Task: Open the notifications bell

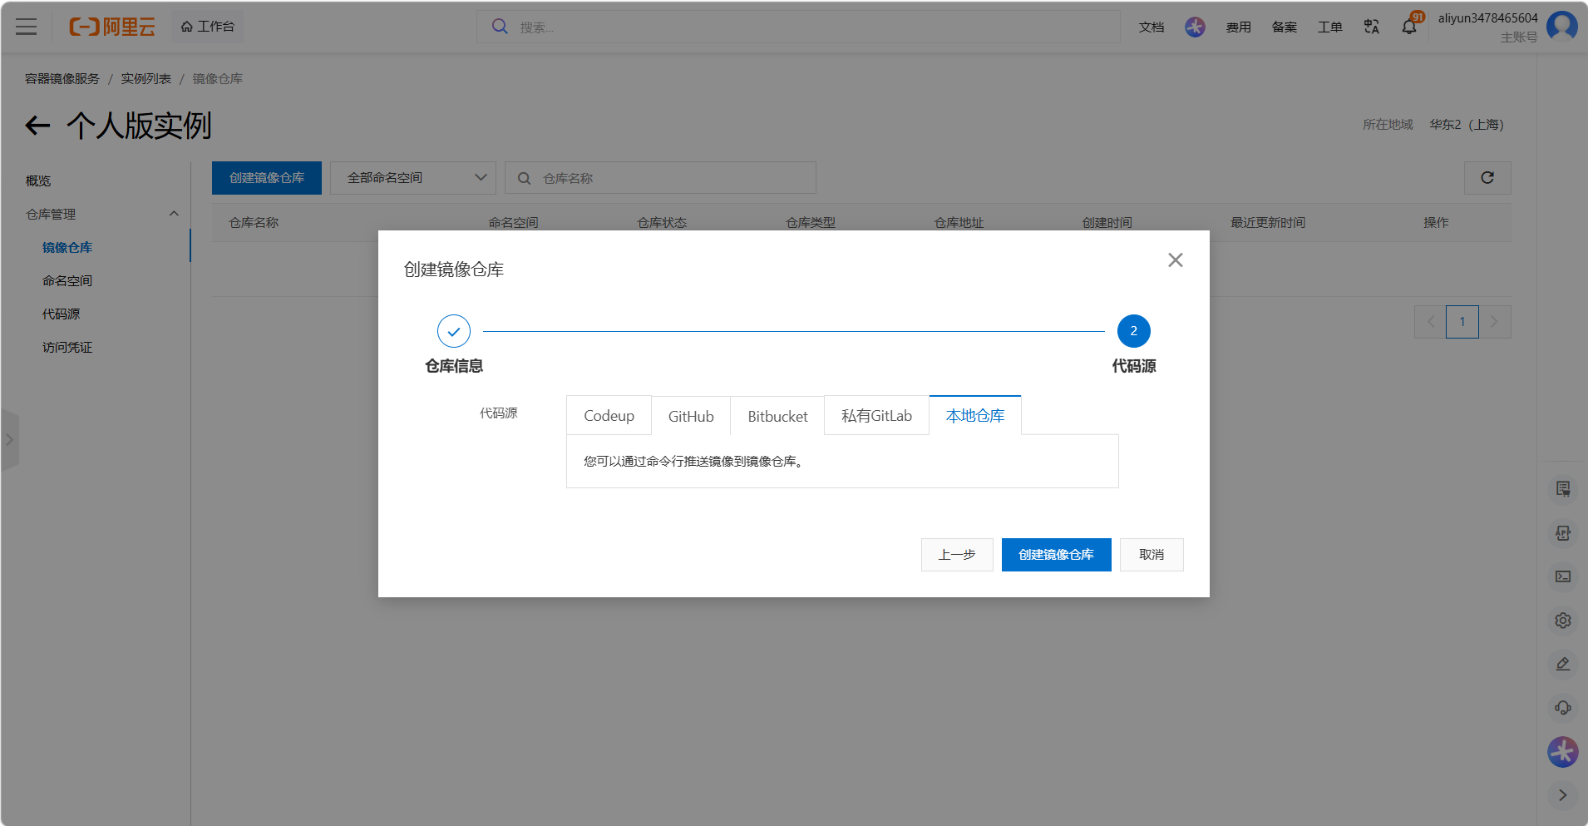Action: pos(1409,27)
